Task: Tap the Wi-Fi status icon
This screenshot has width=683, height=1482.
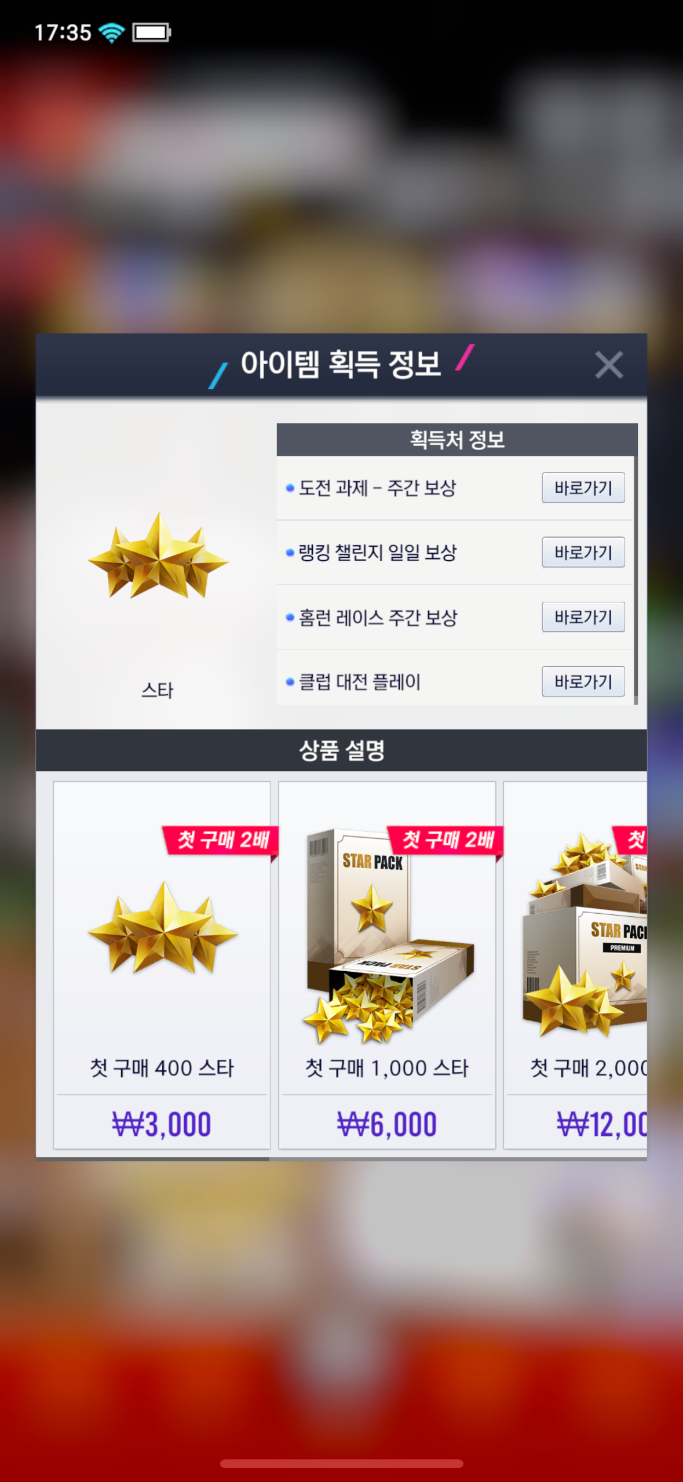Action: coord(112,32)
